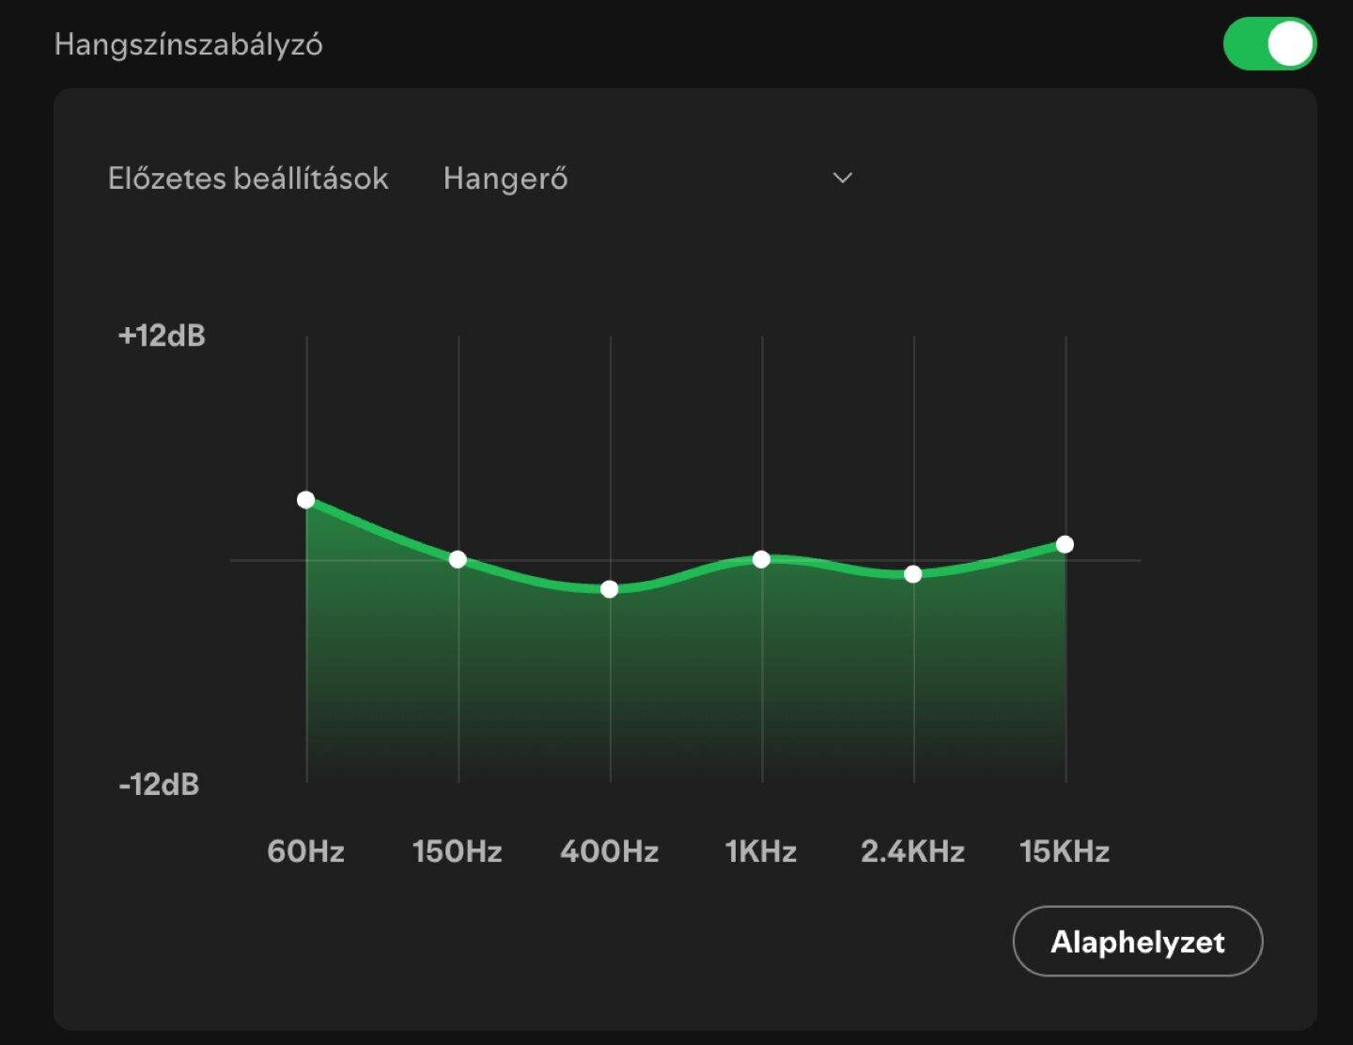The image size is (1353, 1045).
Task: Click the 150Hz frequency label
Action: pyautogui.click(x=458, y=851)
